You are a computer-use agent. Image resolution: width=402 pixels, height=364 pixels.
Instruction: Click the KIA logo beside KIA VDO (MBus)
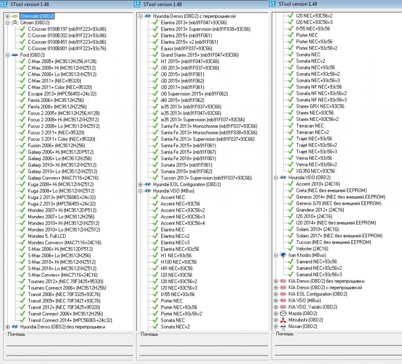point(283,300)
